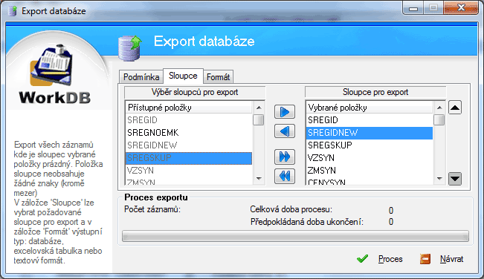The height and width of the screenshot is (279, 484).
Task: Select SREGNOEMK in available items list
Action: click(x=189, y=133)
